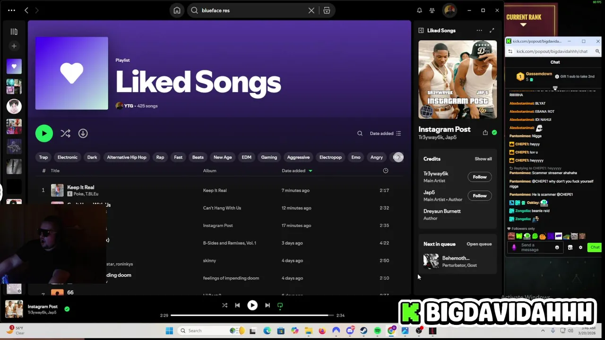Open Spotify three-dot app menu
Image resolution: width=605 pixels, height=340 pixels.
click(11, 10)
